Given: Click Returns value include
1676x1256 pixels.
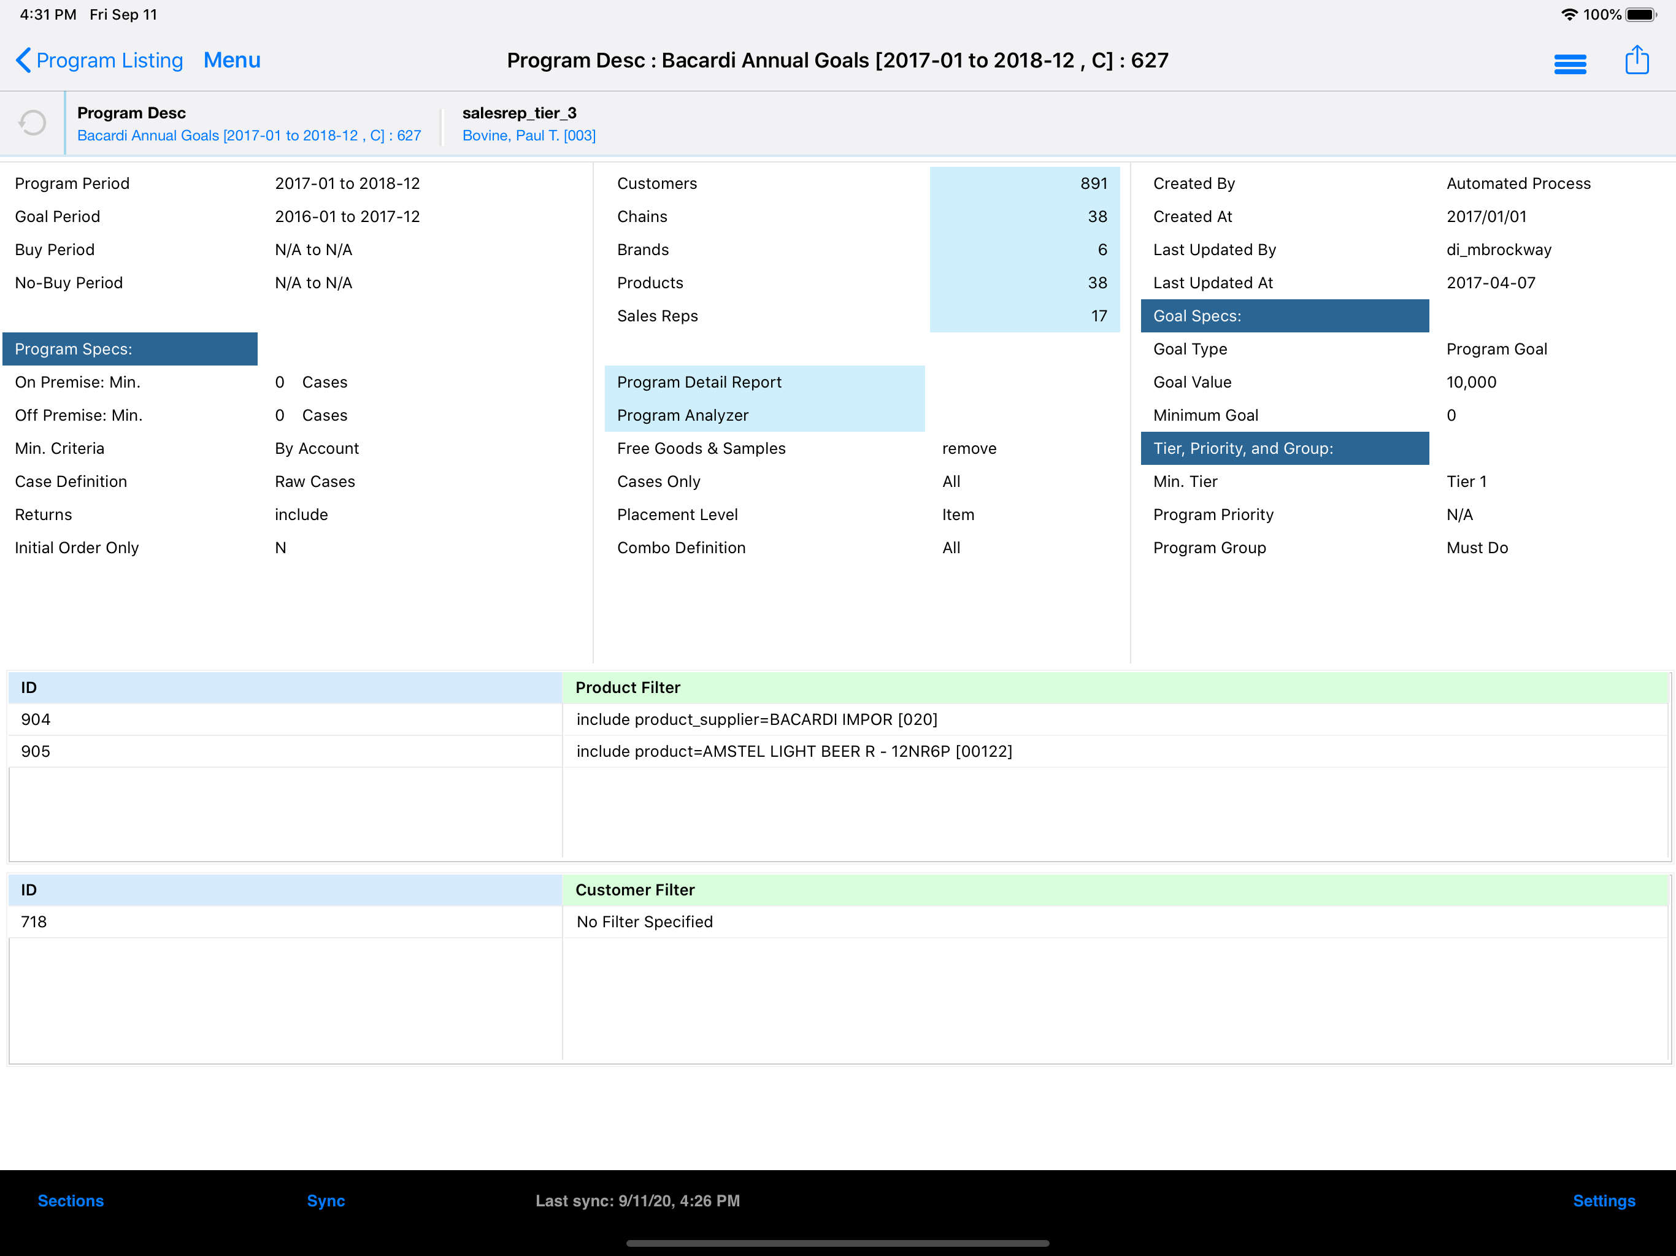Looking at the screenshot, I should tap(301, 515).
